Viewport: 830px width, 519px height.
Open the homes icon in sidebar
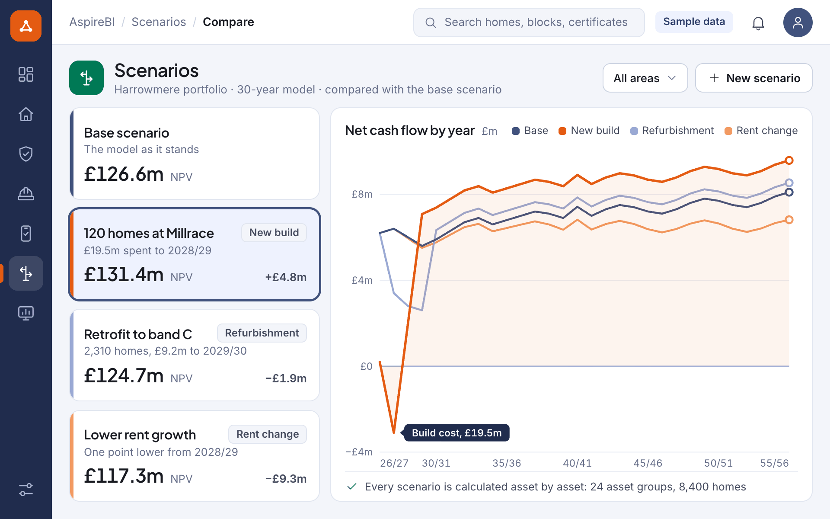26,114
